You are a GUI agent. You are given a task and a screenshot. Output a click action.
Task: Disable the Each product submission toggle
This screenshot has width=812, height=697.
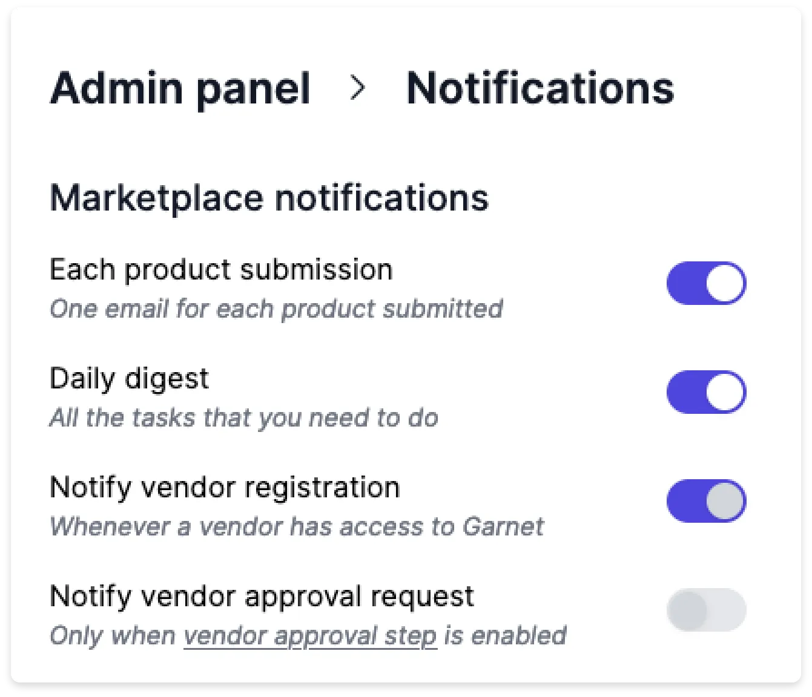coord(706,283)
